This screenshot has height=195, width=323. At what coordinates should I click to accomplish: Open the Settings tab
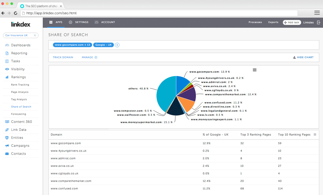79,22
